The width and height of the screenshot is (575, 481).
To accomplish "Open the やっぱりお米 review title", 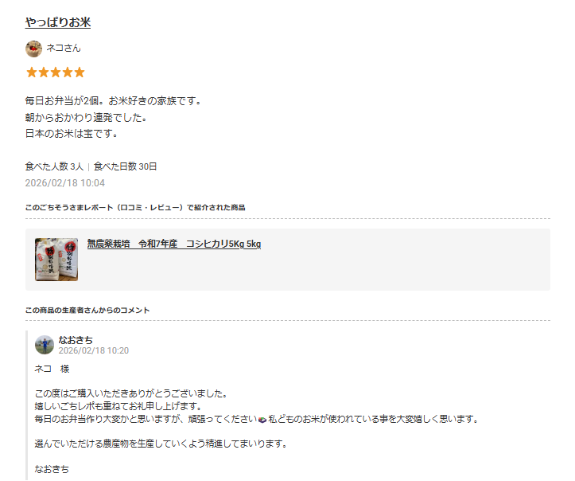I will click(x=57, y=22).
